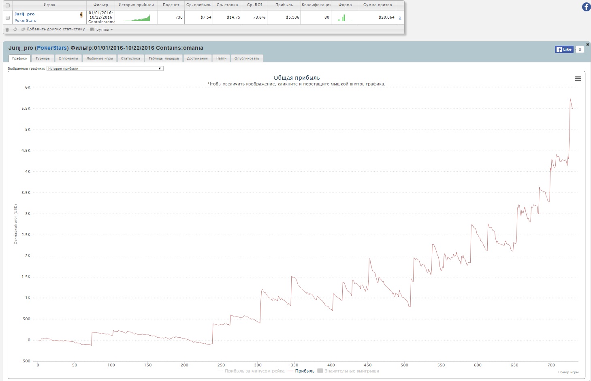
Task: Toggle 'Прибыль за минусом рейка' legend series
Action: pos(251,371)
